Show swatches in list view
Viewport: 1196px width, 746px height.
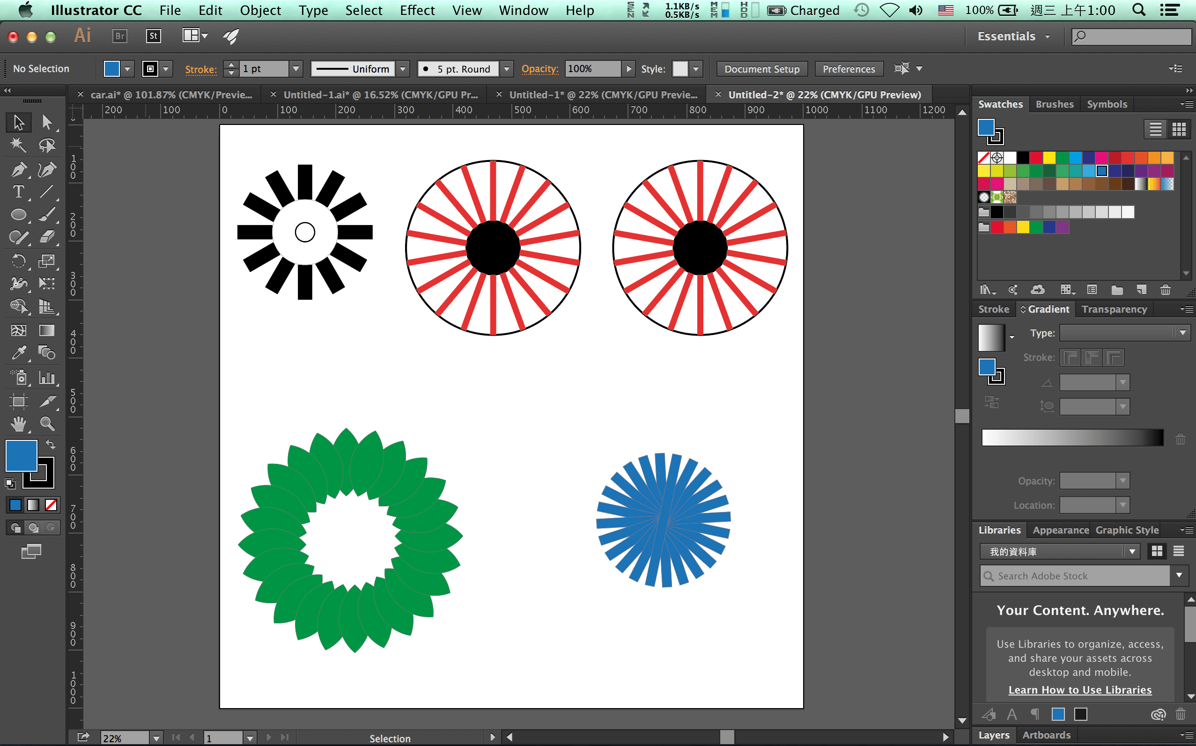coord(1156,129)
